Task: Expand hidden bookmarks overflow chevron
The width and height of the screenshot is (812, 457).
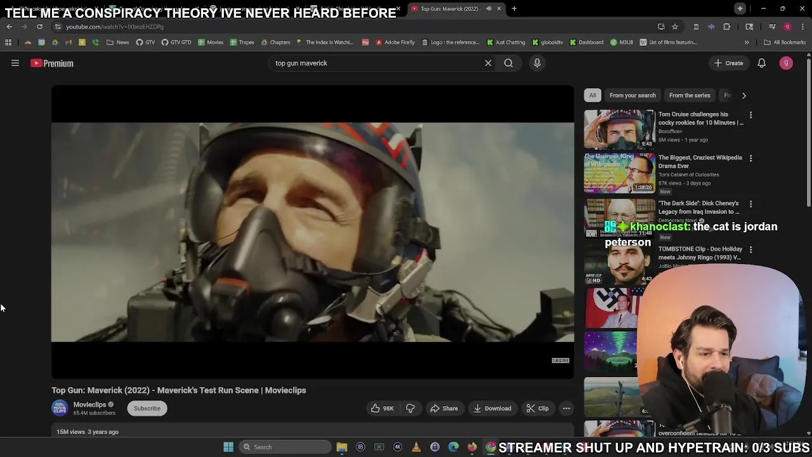Action: click(747, 43)
